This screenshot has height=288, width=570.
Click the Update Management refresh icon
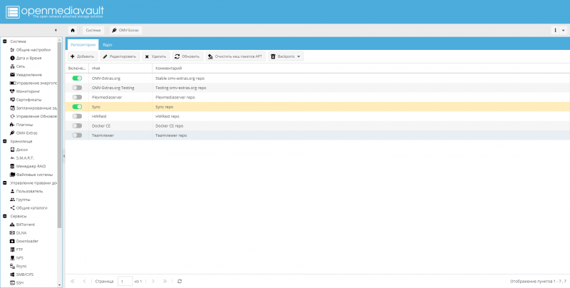pos(12,116)
